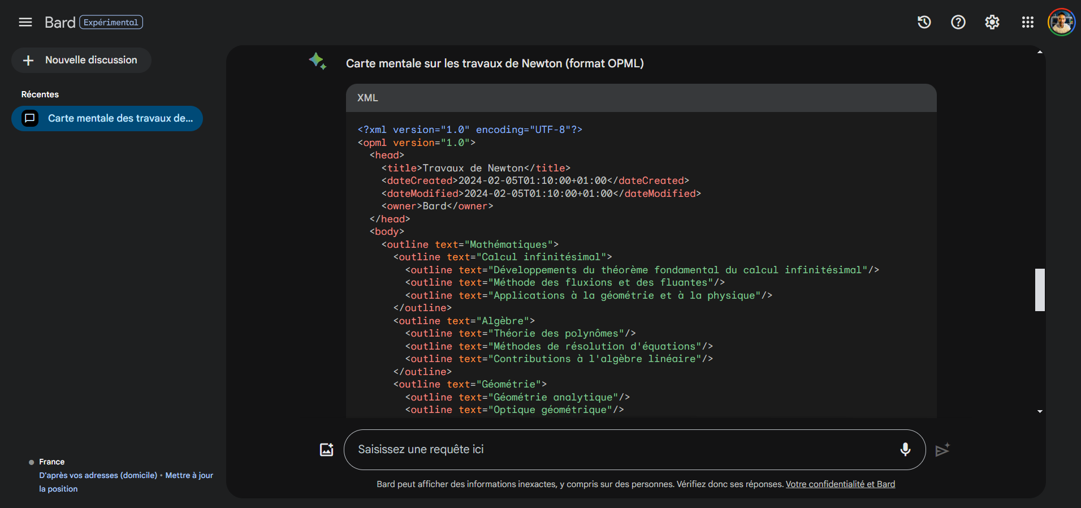This screenshot has height=508, width=1081.
Task: Click the 'Saisissez une requête ici' field
Action: click(622, 450)
